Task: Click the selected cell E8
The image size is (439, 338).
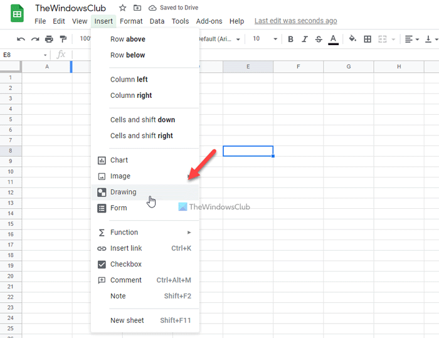Action: [248, 151]
